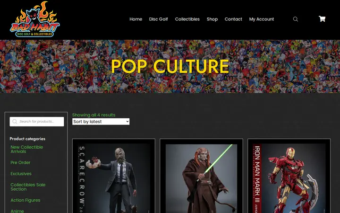Browse the Exclusives category
This screenshot has width=340, height=213.
(x=21, y=174)
